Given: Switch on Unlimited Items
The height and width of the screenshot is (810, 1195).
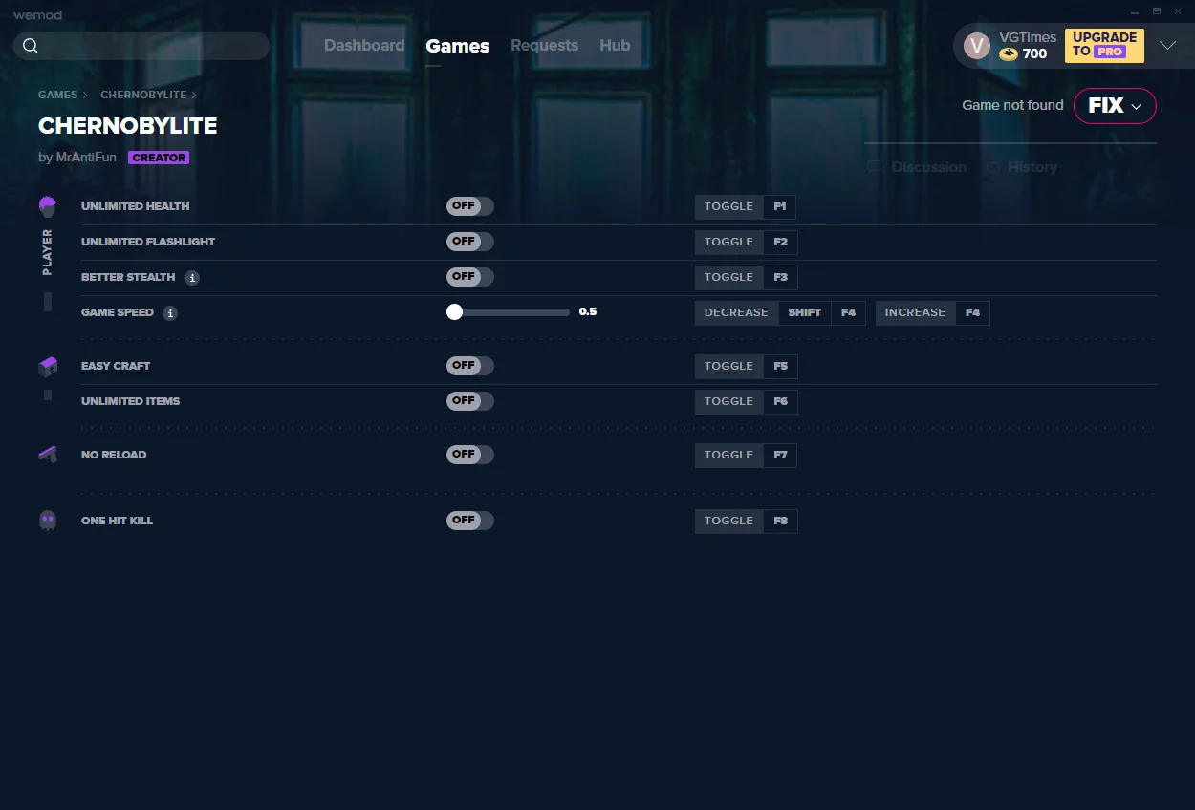Looking at the screenshot, I should (470, 401).
